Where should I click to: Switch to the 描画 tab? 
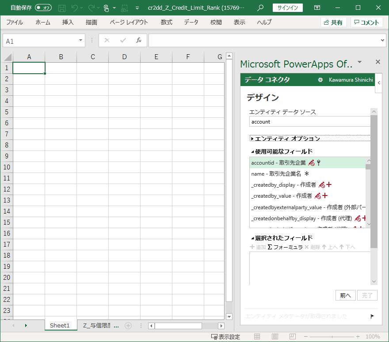[x=92, y=23]
